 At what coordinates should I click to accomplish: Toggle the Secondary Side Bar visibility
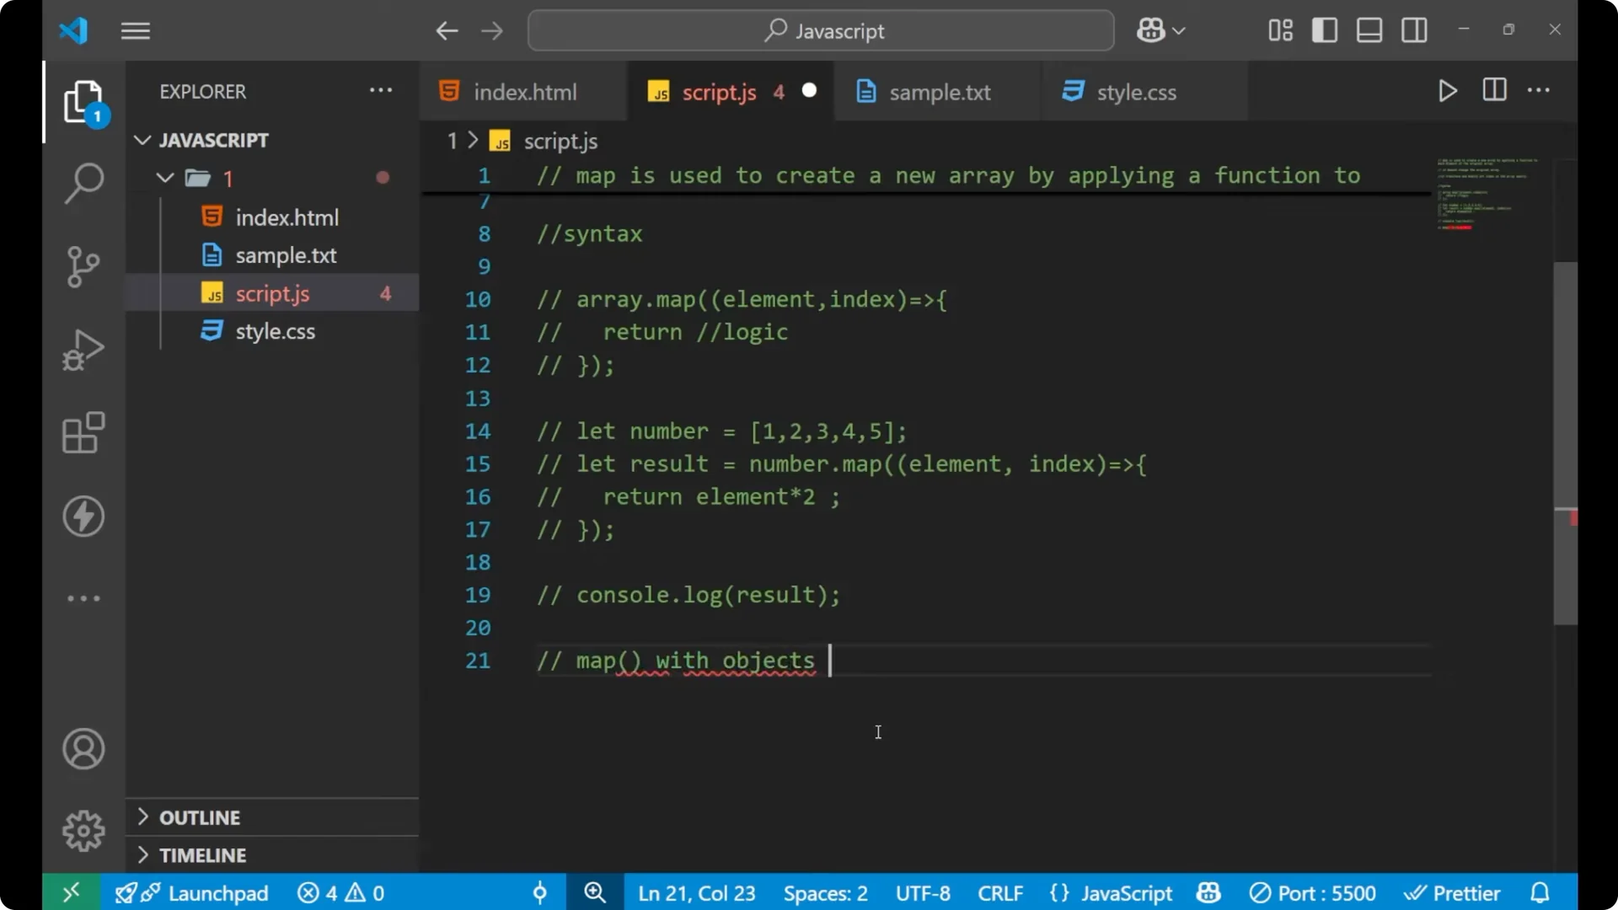click(1414, 29)
